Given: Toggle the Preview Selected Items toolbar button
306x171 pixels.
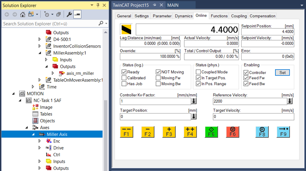Looking at the screenshot, I should coord(77,14).
